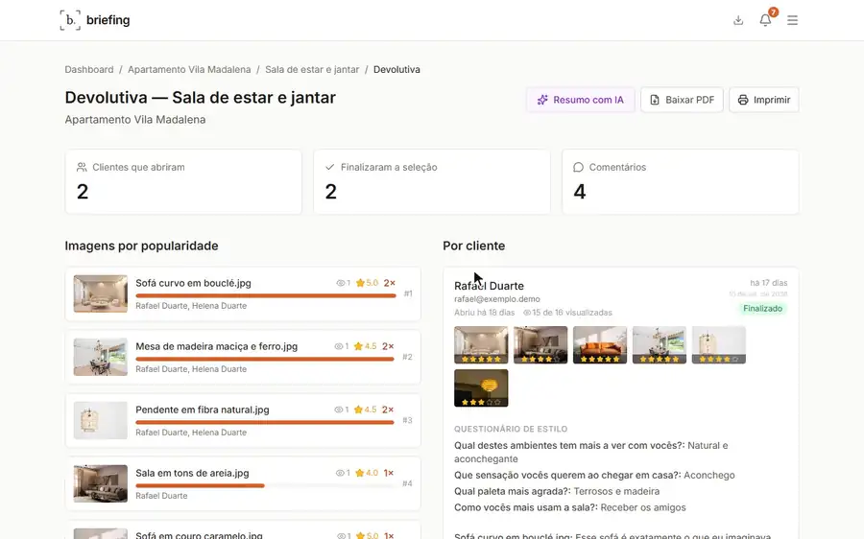
Task: Click the Baixar PDF button
Action: pos(683,100)
